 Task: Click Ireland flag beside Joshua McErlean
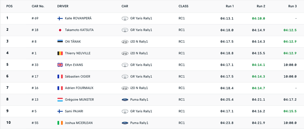point(60,123)
